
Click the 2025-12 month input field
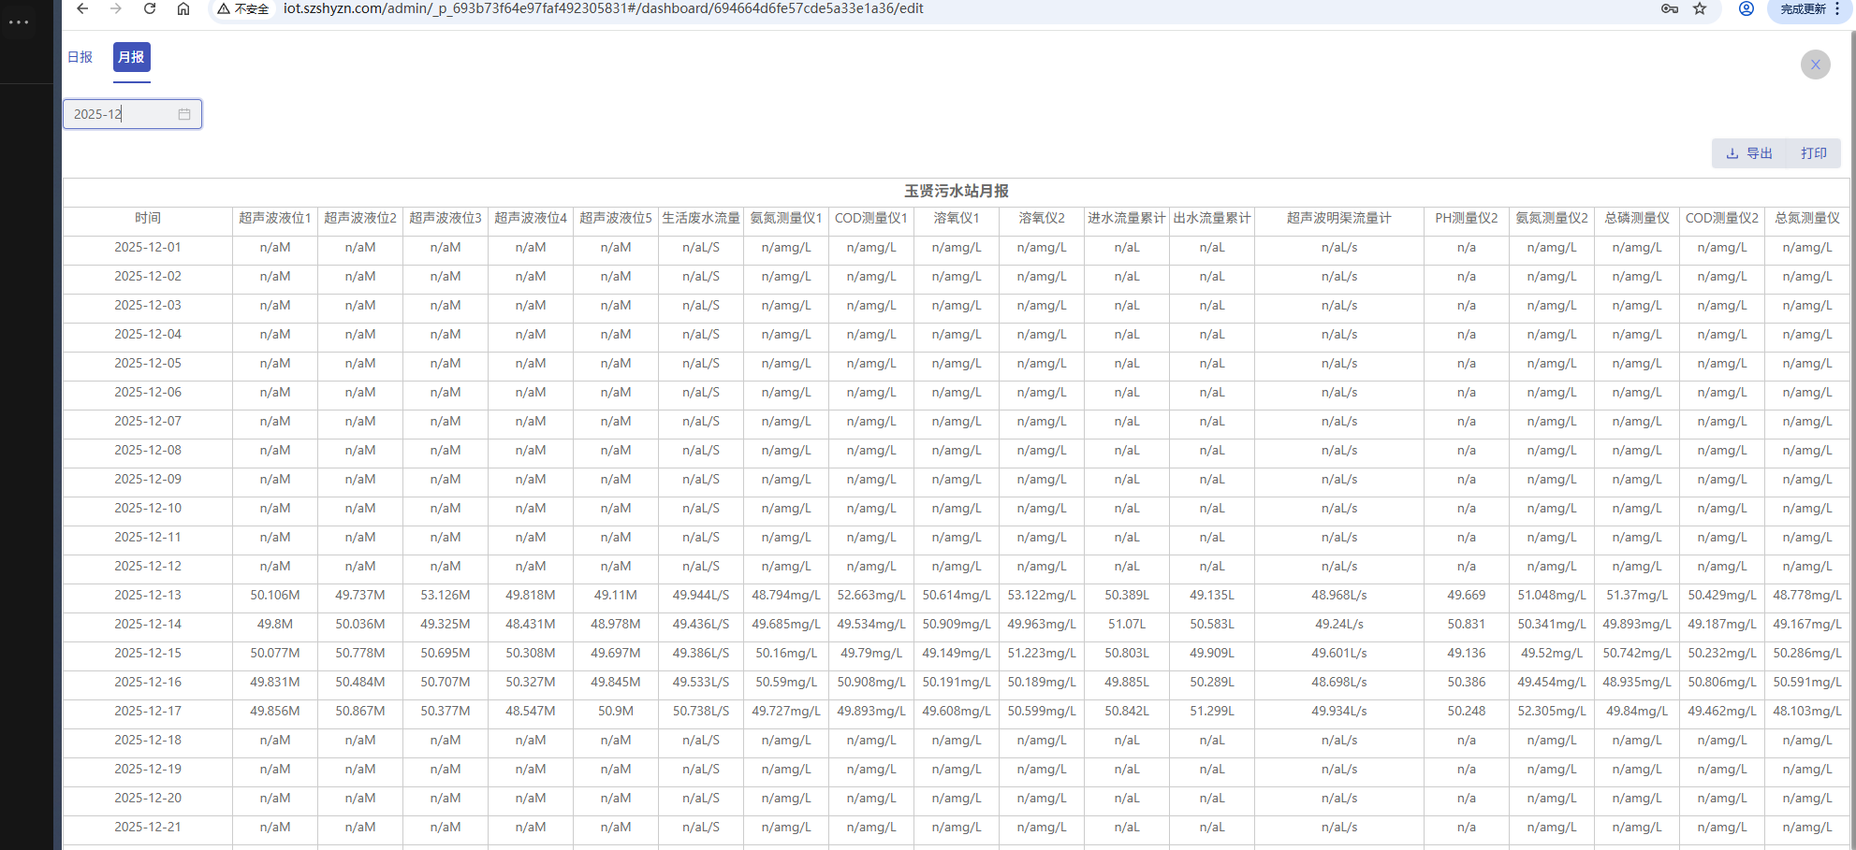click(x=122, y=114)
